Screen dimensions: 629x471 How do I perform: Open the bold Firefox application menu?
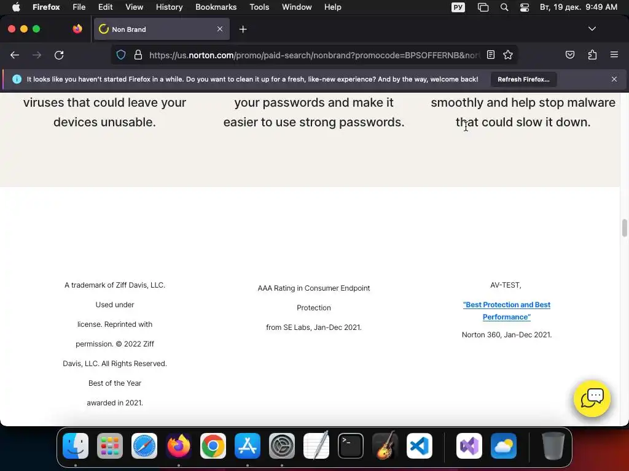pyautogui.click(x=46, y=7)
